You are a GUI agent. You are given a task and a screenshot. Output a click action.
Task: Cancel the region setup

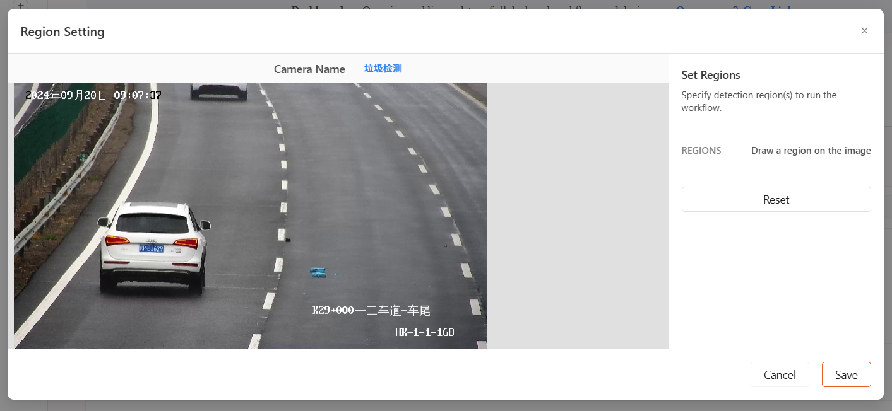780,374
